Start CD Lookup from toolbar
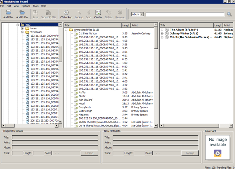Viewport: 235px width, 169px height. 66,12
